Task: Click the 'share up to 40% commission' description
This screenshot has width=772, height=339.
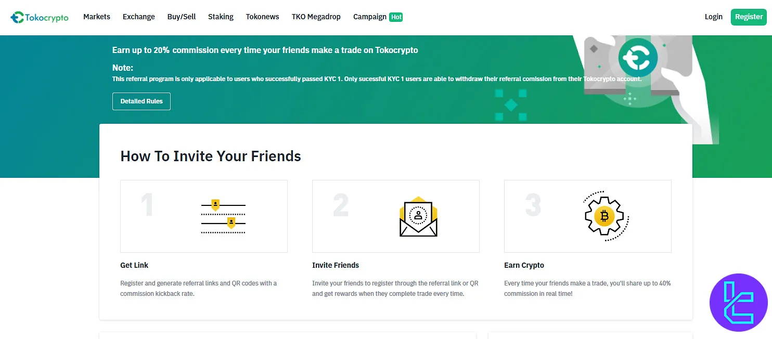Action: tap(587, 289)
